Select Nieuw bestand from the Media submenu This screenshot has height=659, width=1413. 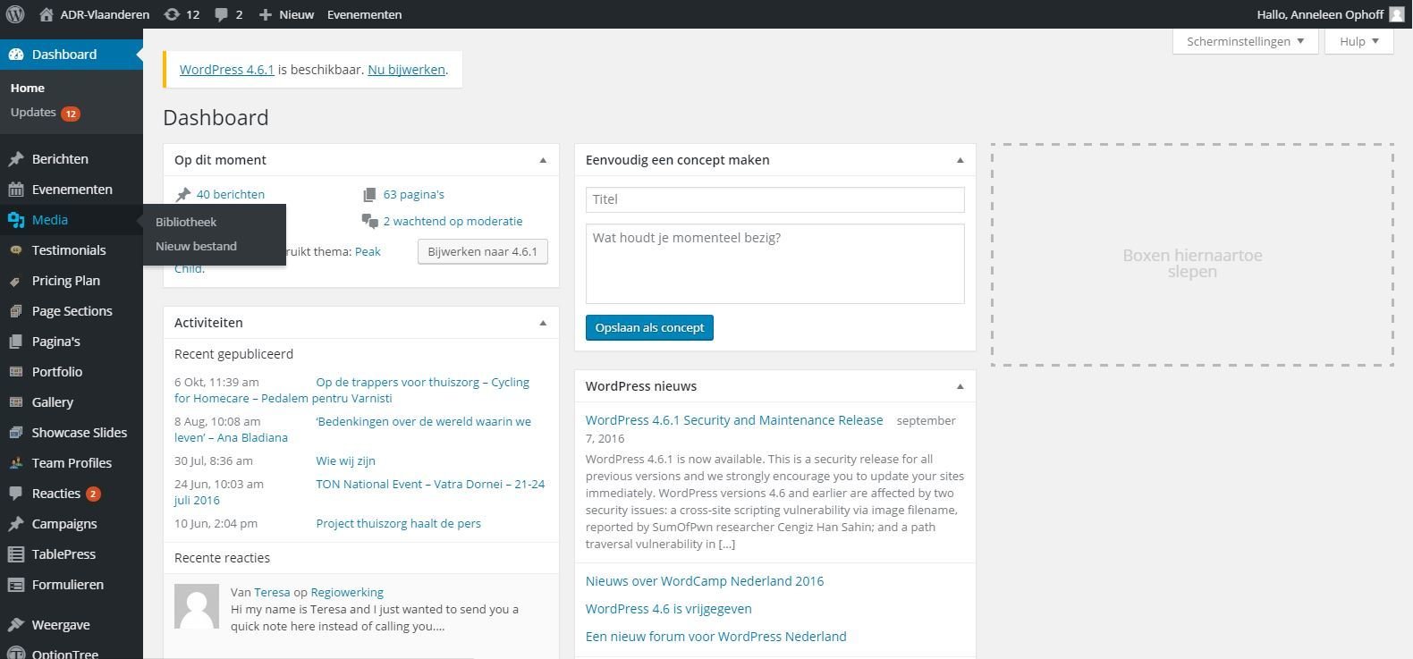(x=196, y=246)
